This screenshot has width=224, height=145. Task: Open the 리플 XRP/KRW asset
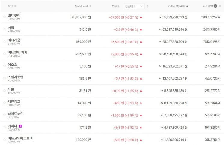coord(14,29)
